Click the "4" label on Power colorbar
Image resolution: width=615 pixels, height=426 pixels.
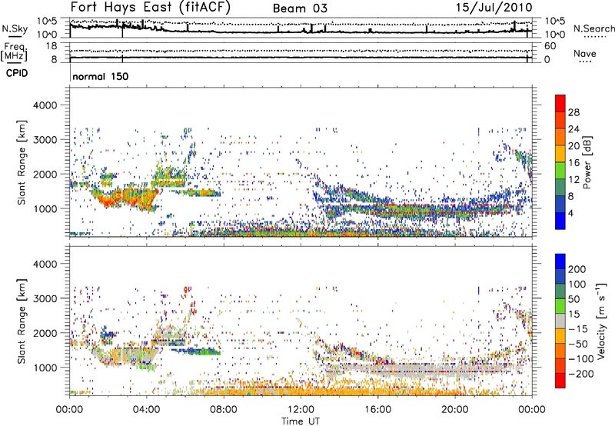pos(570,213)
